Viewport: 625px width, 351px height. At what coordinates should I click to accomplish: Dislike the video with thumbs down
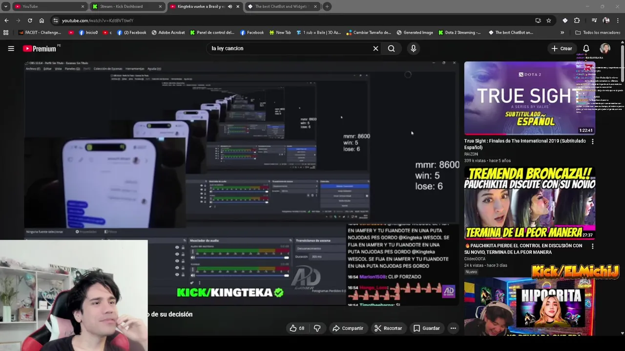pos(317,328)
